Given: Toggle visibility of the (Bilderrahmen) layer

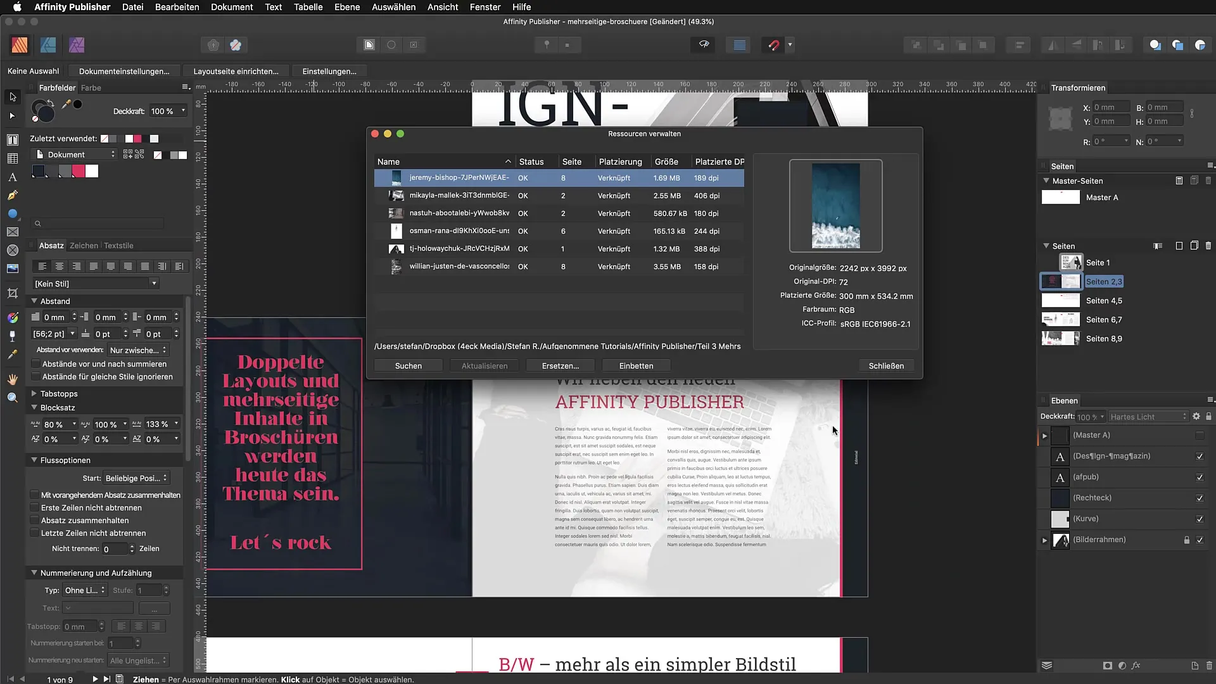Looking at the screenshot, I should point(1200,540).
